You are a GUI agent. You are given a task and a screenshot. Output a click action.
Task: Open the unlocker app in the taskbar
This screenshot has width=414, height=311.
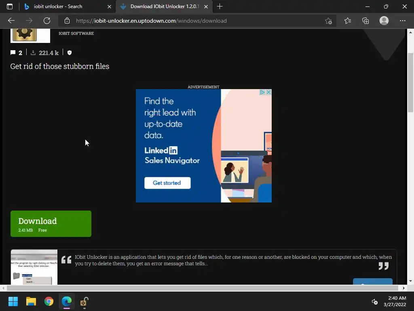[x=84, y=301]
